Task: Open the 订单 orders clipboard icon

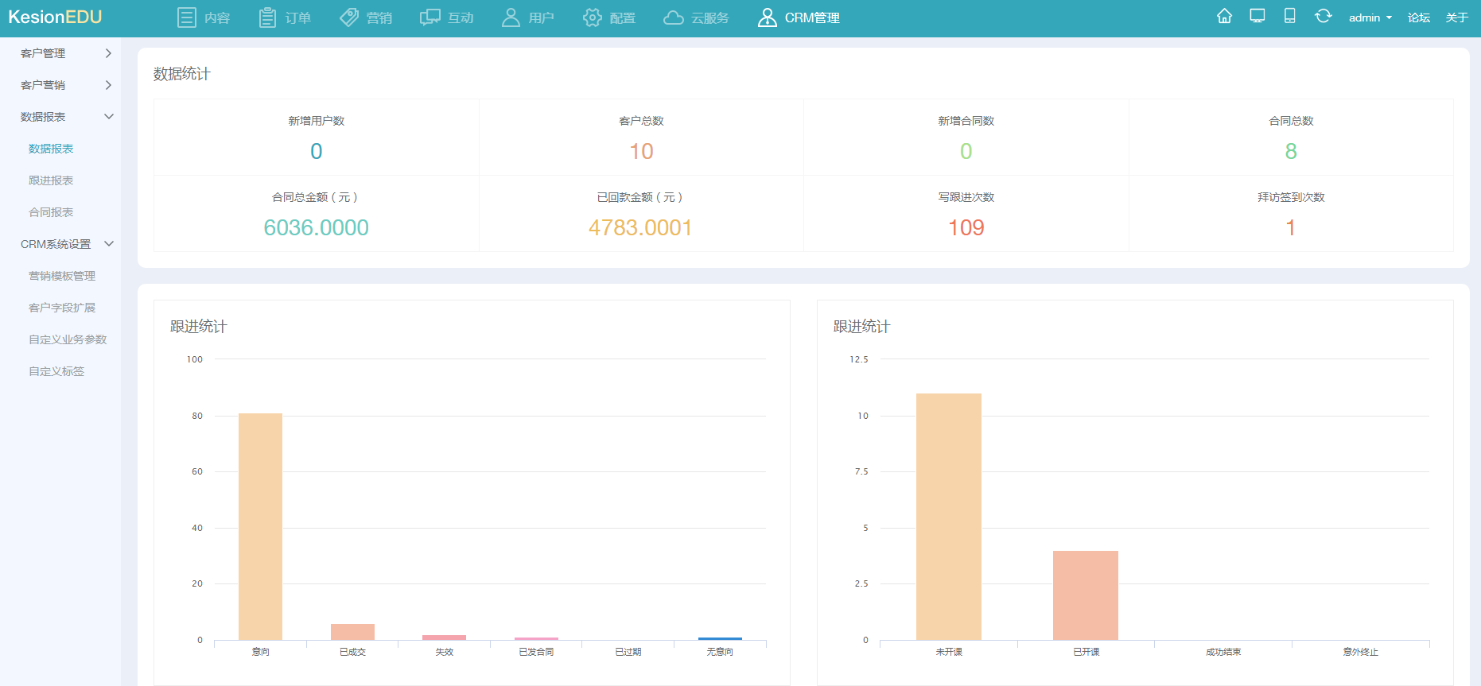Action: click(x=267, y=17)
